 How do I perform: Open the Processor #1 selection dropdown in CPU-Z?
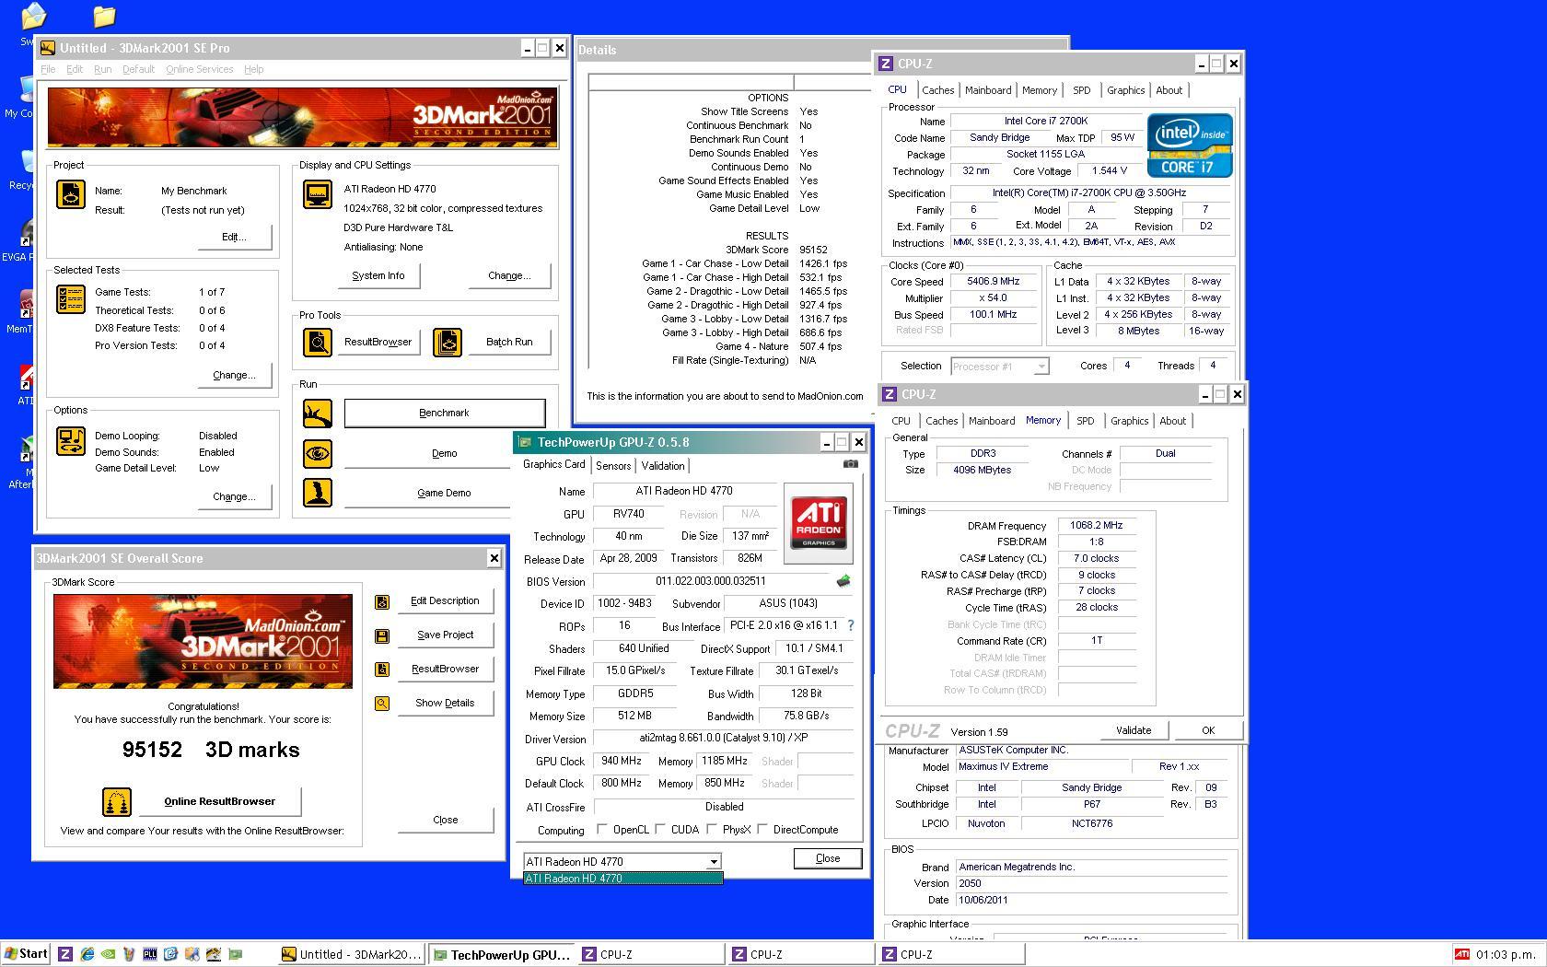(x=1041, y=367)
